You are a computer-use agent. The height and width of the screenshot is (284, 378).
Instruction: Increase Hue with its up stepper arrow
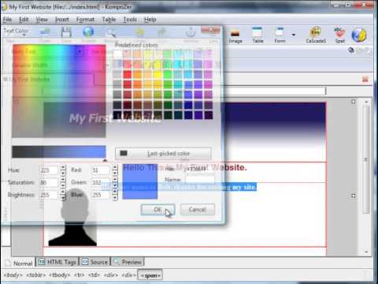tap(63, 167)
